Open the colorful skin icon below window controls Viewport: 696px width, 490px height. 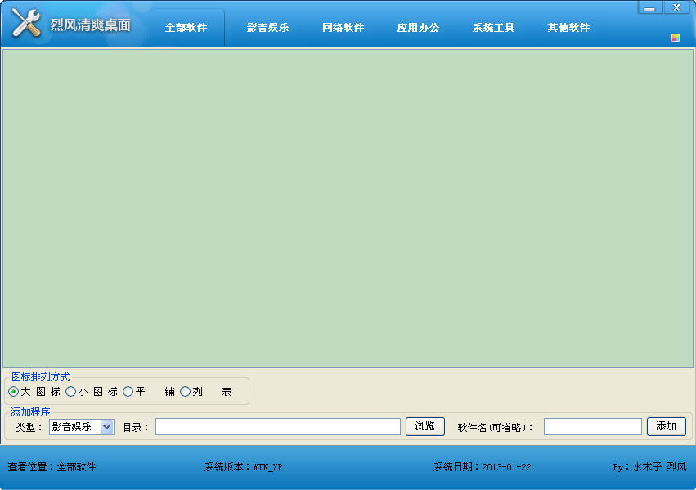click(675, 38)
